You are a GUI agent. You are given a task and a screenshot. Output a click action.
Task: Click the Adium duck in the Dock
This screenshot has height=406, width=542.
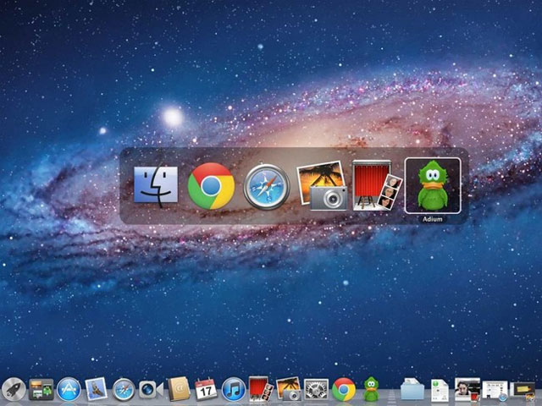pos(371,389)
